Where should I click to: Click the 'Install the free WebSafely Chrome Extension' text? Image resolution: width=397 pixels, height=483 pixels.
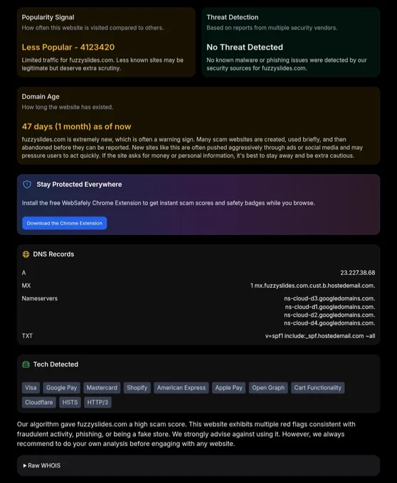[168, 203]
